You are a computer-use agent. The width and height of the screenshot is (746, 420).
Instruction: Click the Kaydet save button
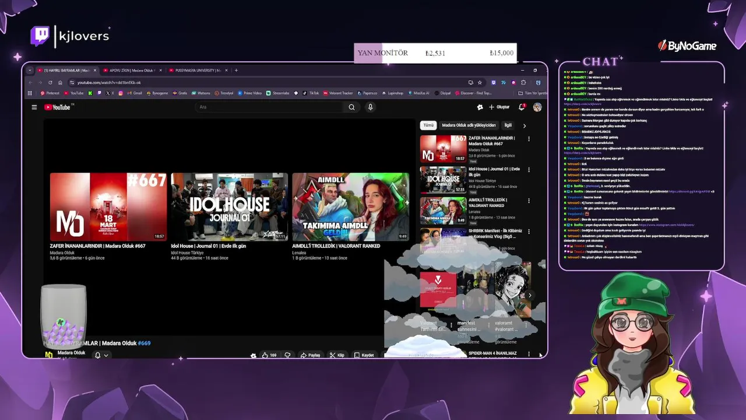[364, 355]
